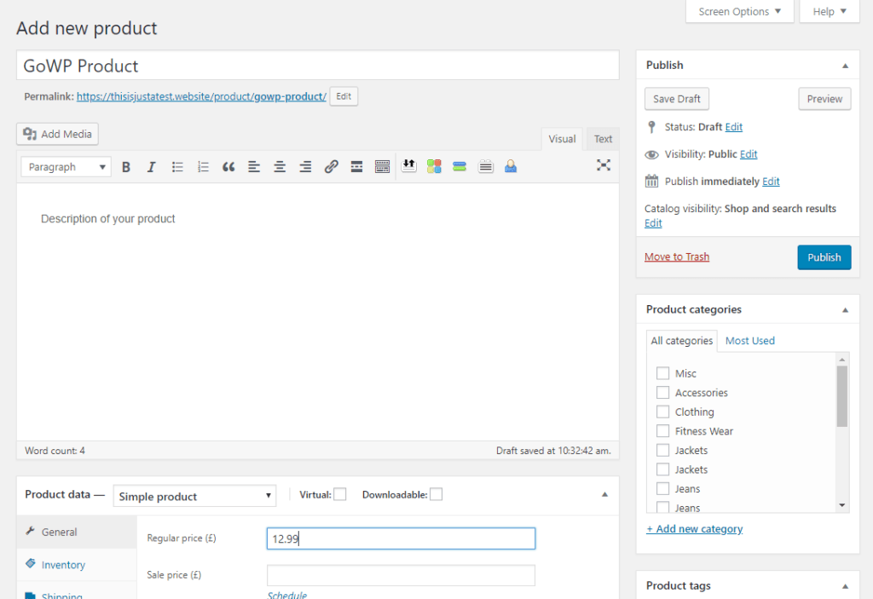Click the wrench icon beside General
Image resolution: width=873 pixels, height=599 pixels.
[30, 531]
